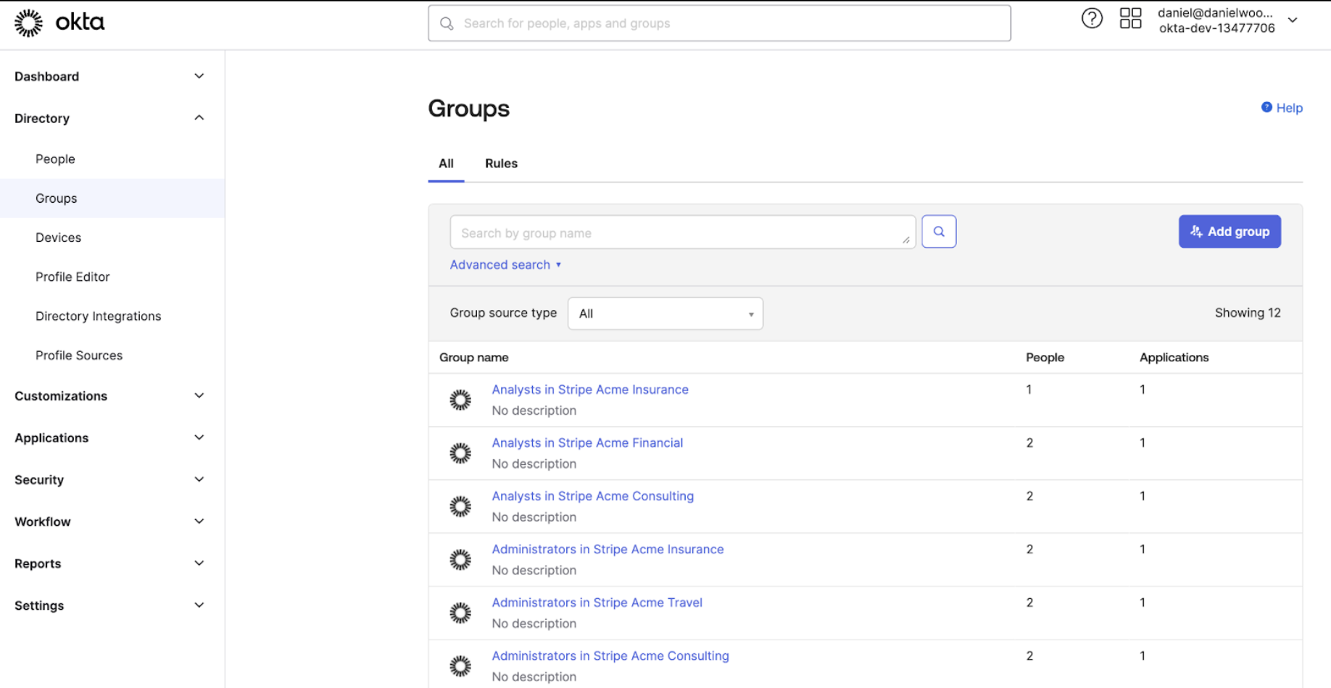Open the apps grid icon in header
The image size is (1331, 688).
pyautogui.click(x=1130, y=18)
